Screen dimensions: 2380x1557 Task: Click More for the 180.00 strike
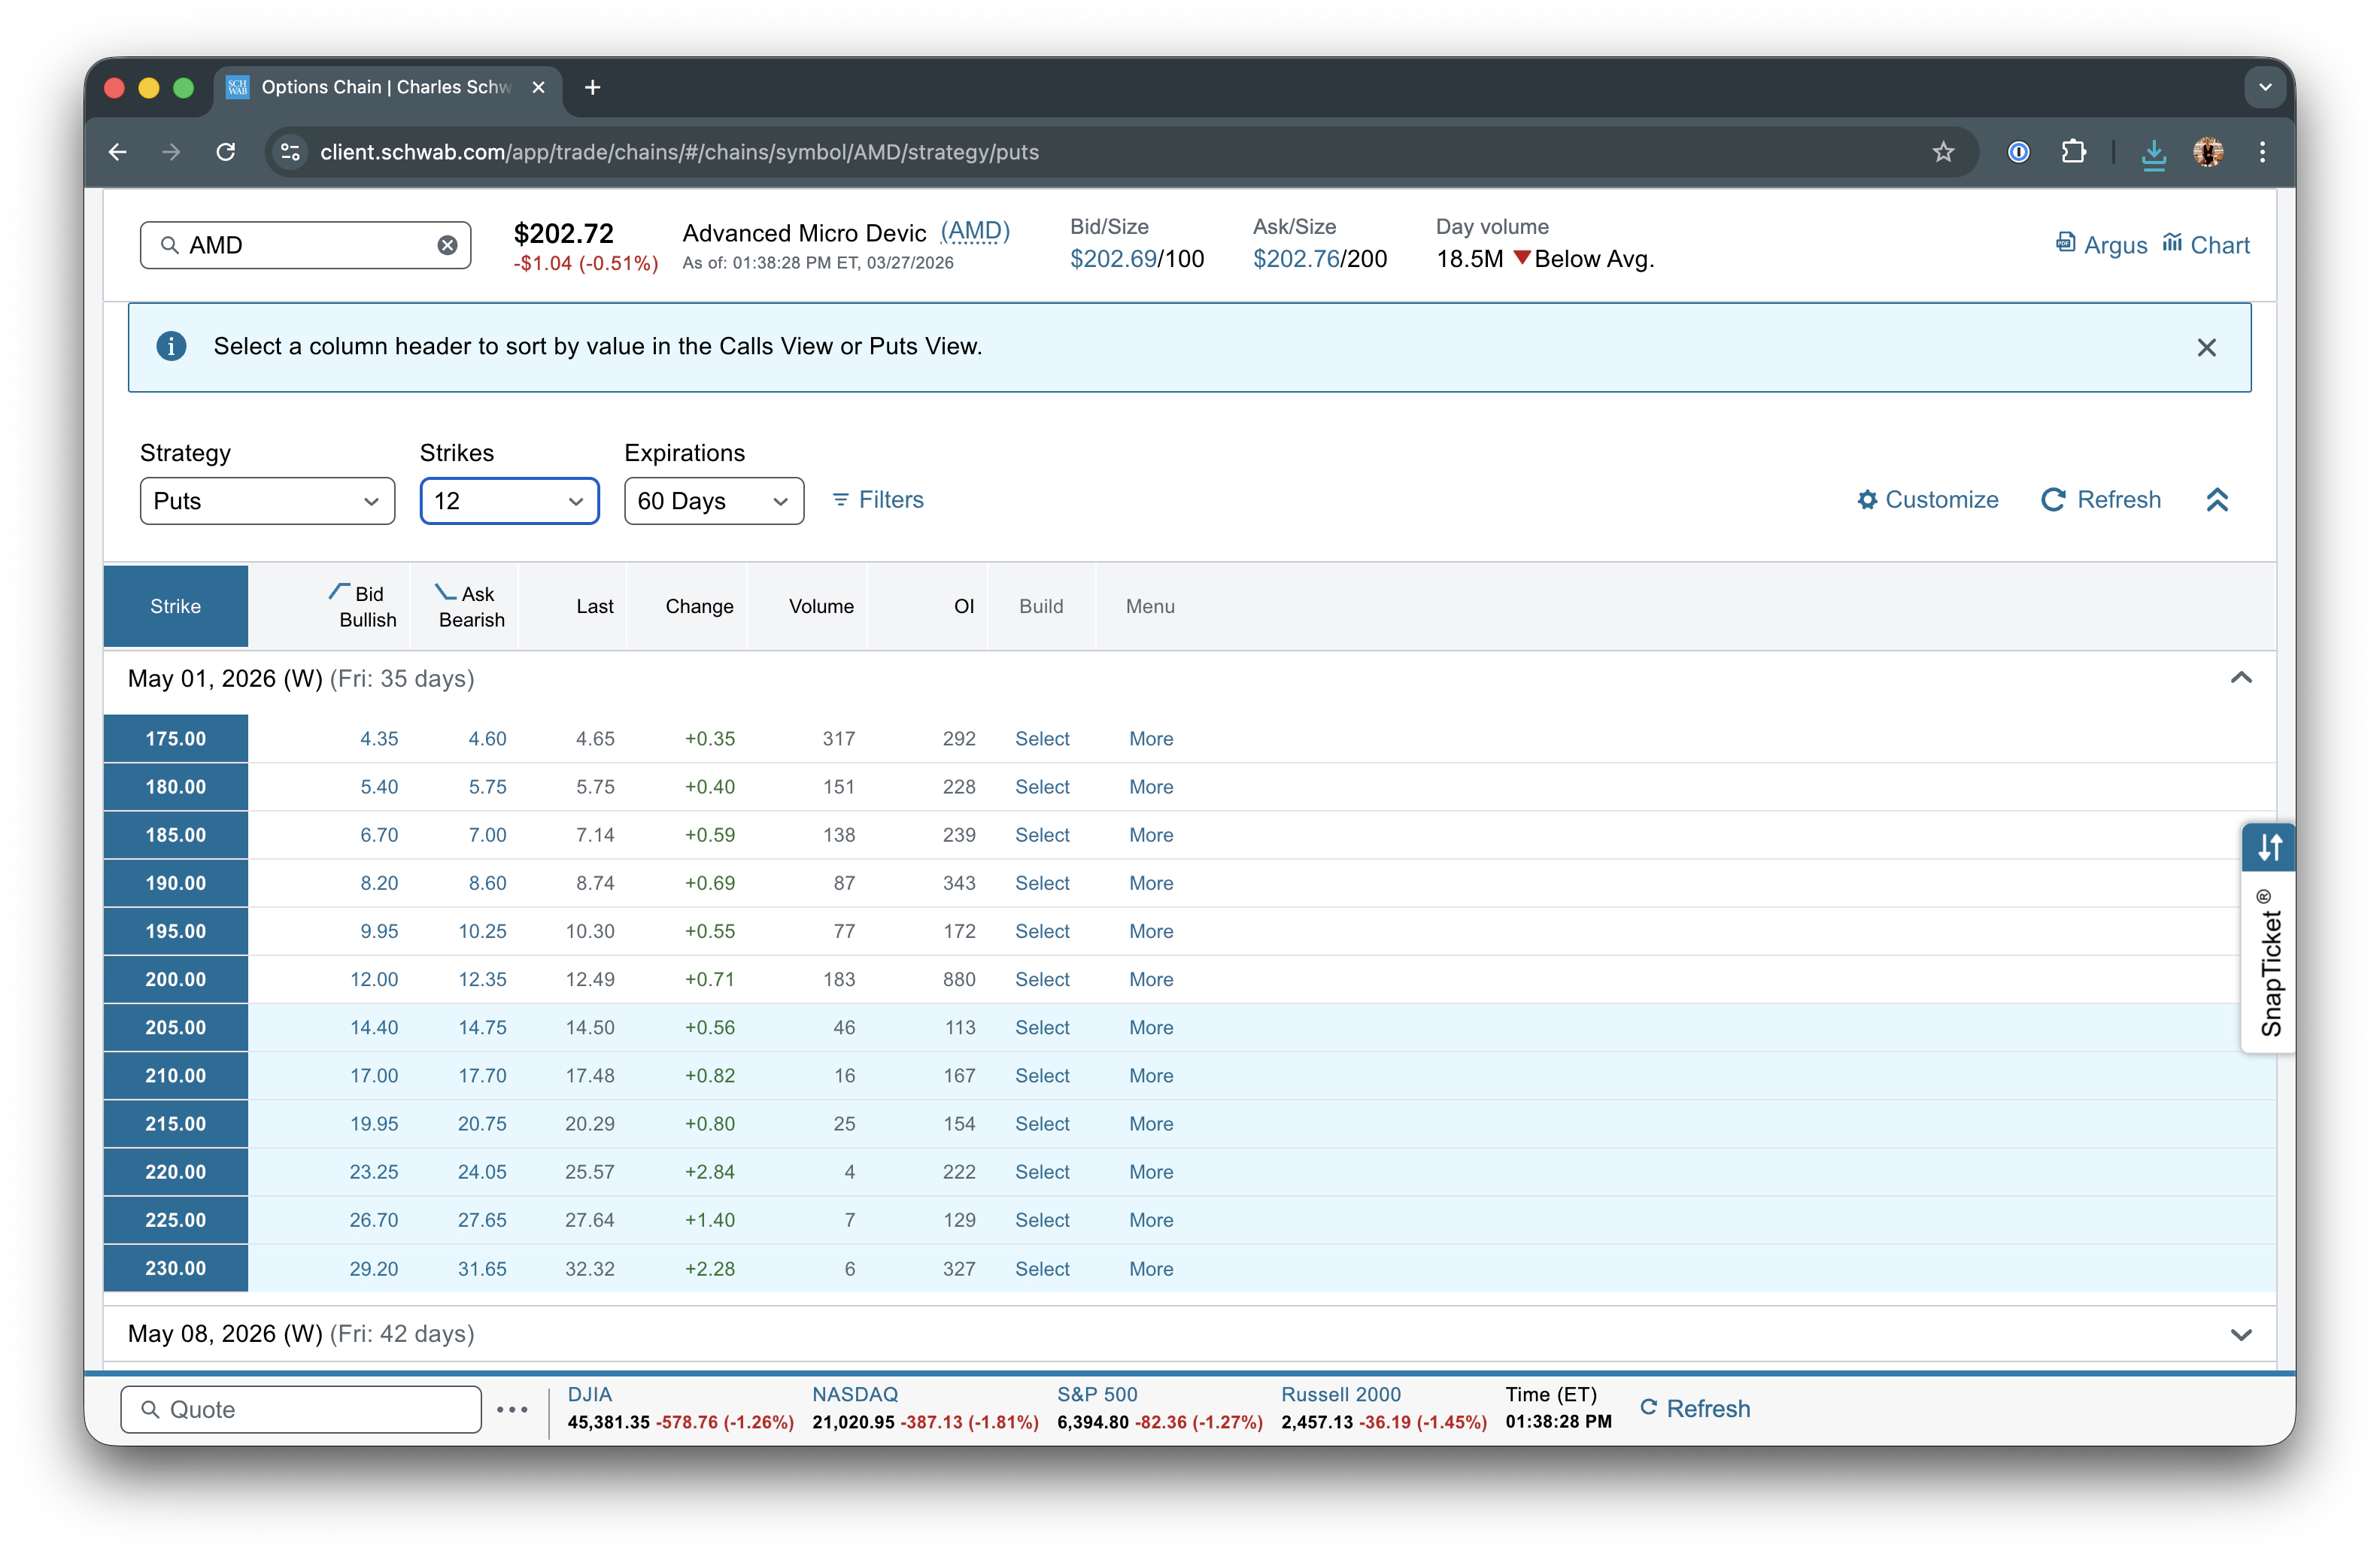point(1151,787)
